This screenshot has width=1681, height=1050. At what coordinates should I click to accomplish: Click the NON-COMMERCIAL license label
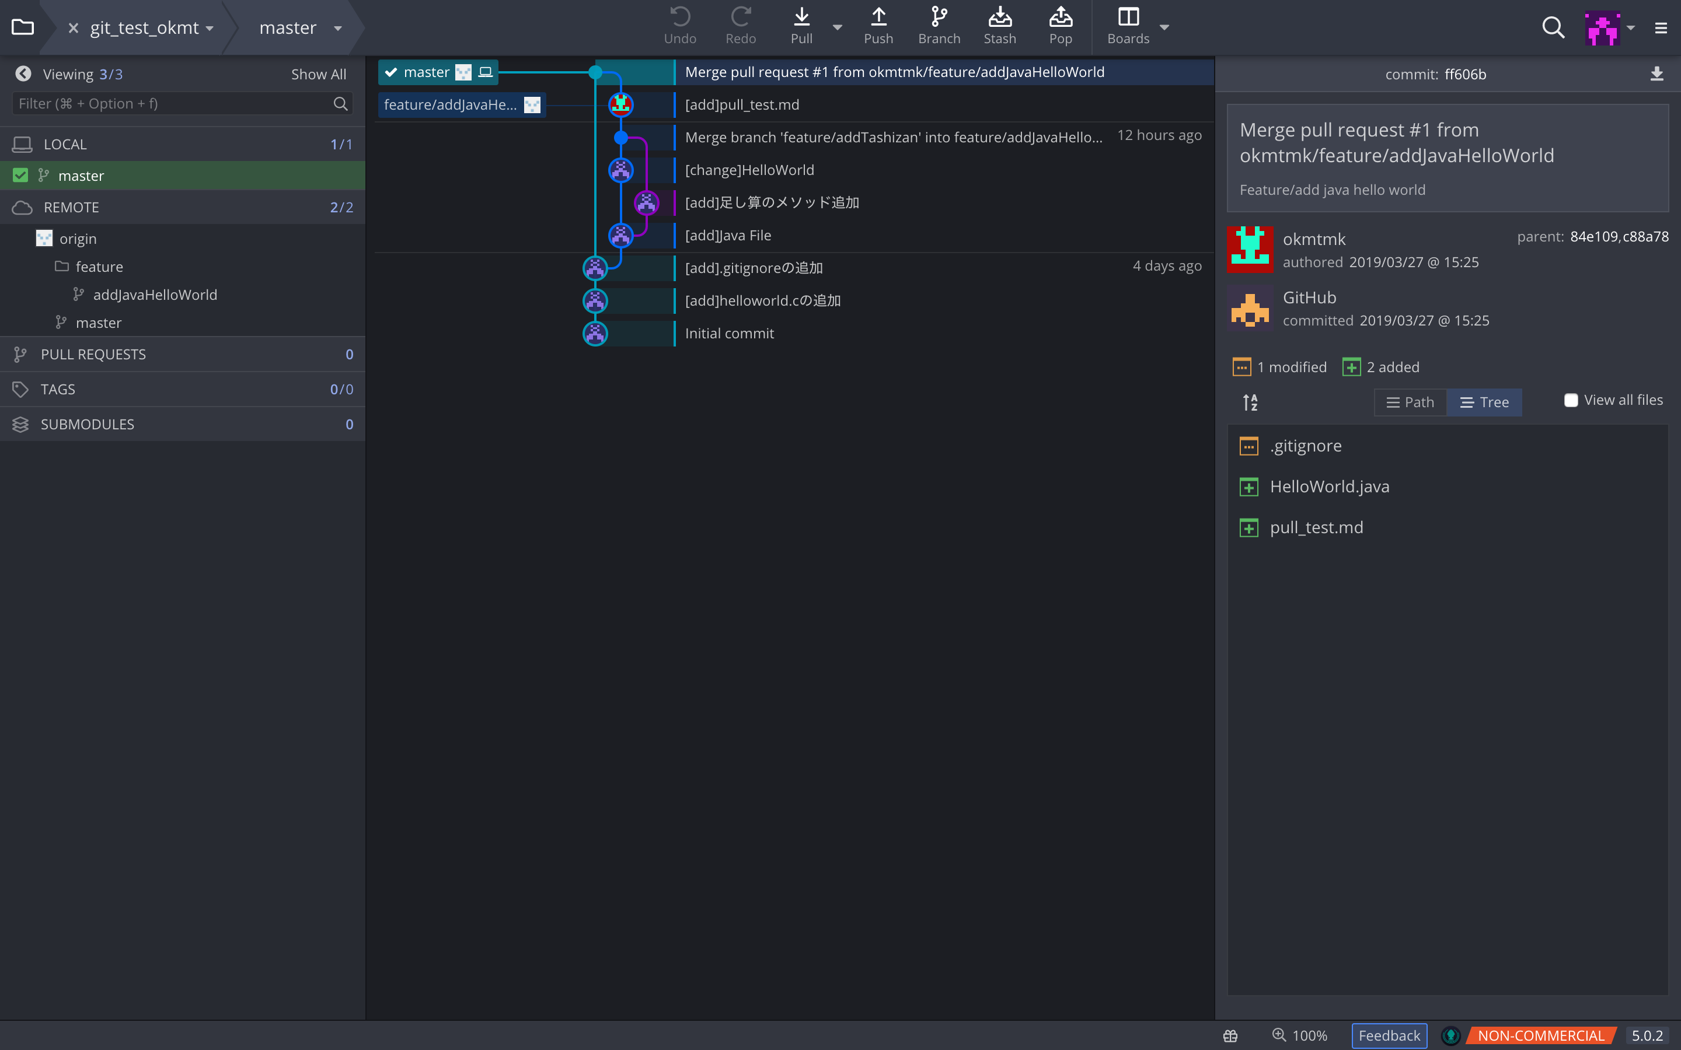pyautogui.click(x=1542, y=1035)
